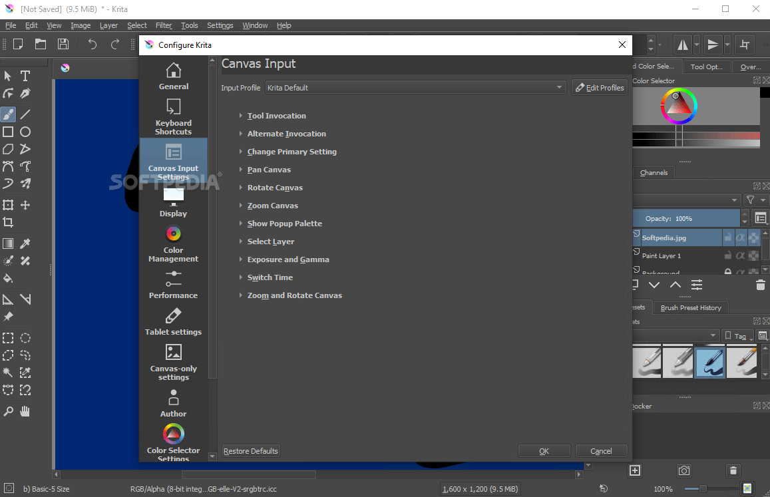Delete the selected layer with the trash icon
The width and height of the screenshot is (770, 497).
pyautogui.click(x=761, y=284)
